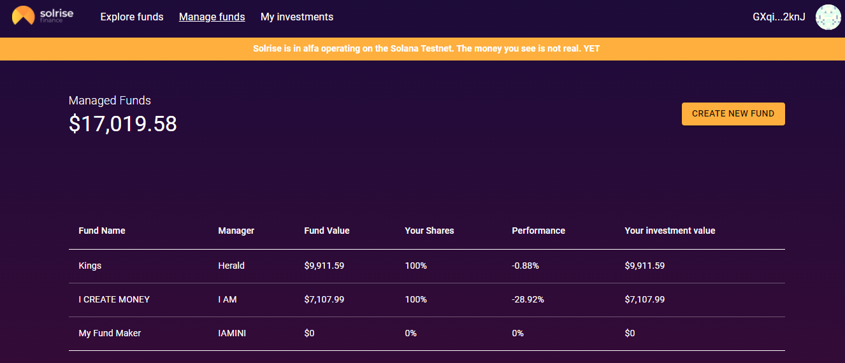Open the Explore funds page

(x=132, y=17)
